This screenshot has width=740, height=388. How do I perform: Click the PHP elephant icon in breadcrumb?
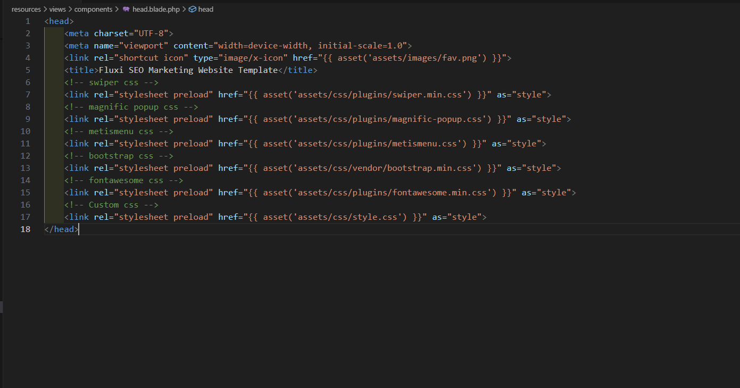click(x=126, y=10)
